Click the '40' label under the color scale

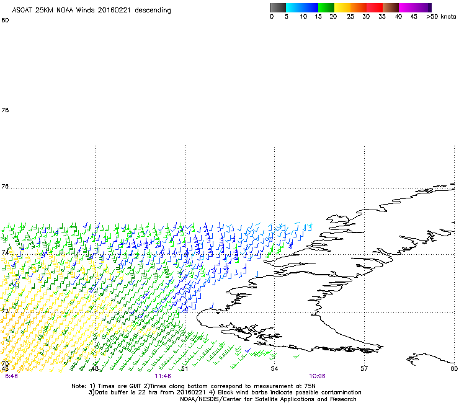pos(398,17)
